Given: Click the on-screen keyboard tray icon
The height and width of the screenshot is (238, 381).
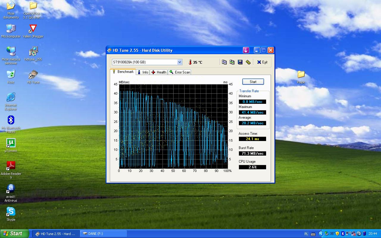Looking at the screenshot, I should pos(313,234).
